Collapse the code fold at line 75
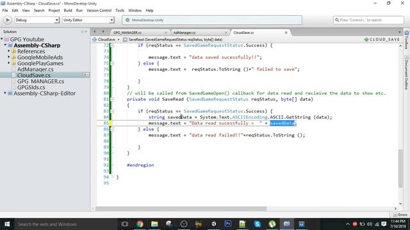Screen dimensions: 410x230 [112, 63]
